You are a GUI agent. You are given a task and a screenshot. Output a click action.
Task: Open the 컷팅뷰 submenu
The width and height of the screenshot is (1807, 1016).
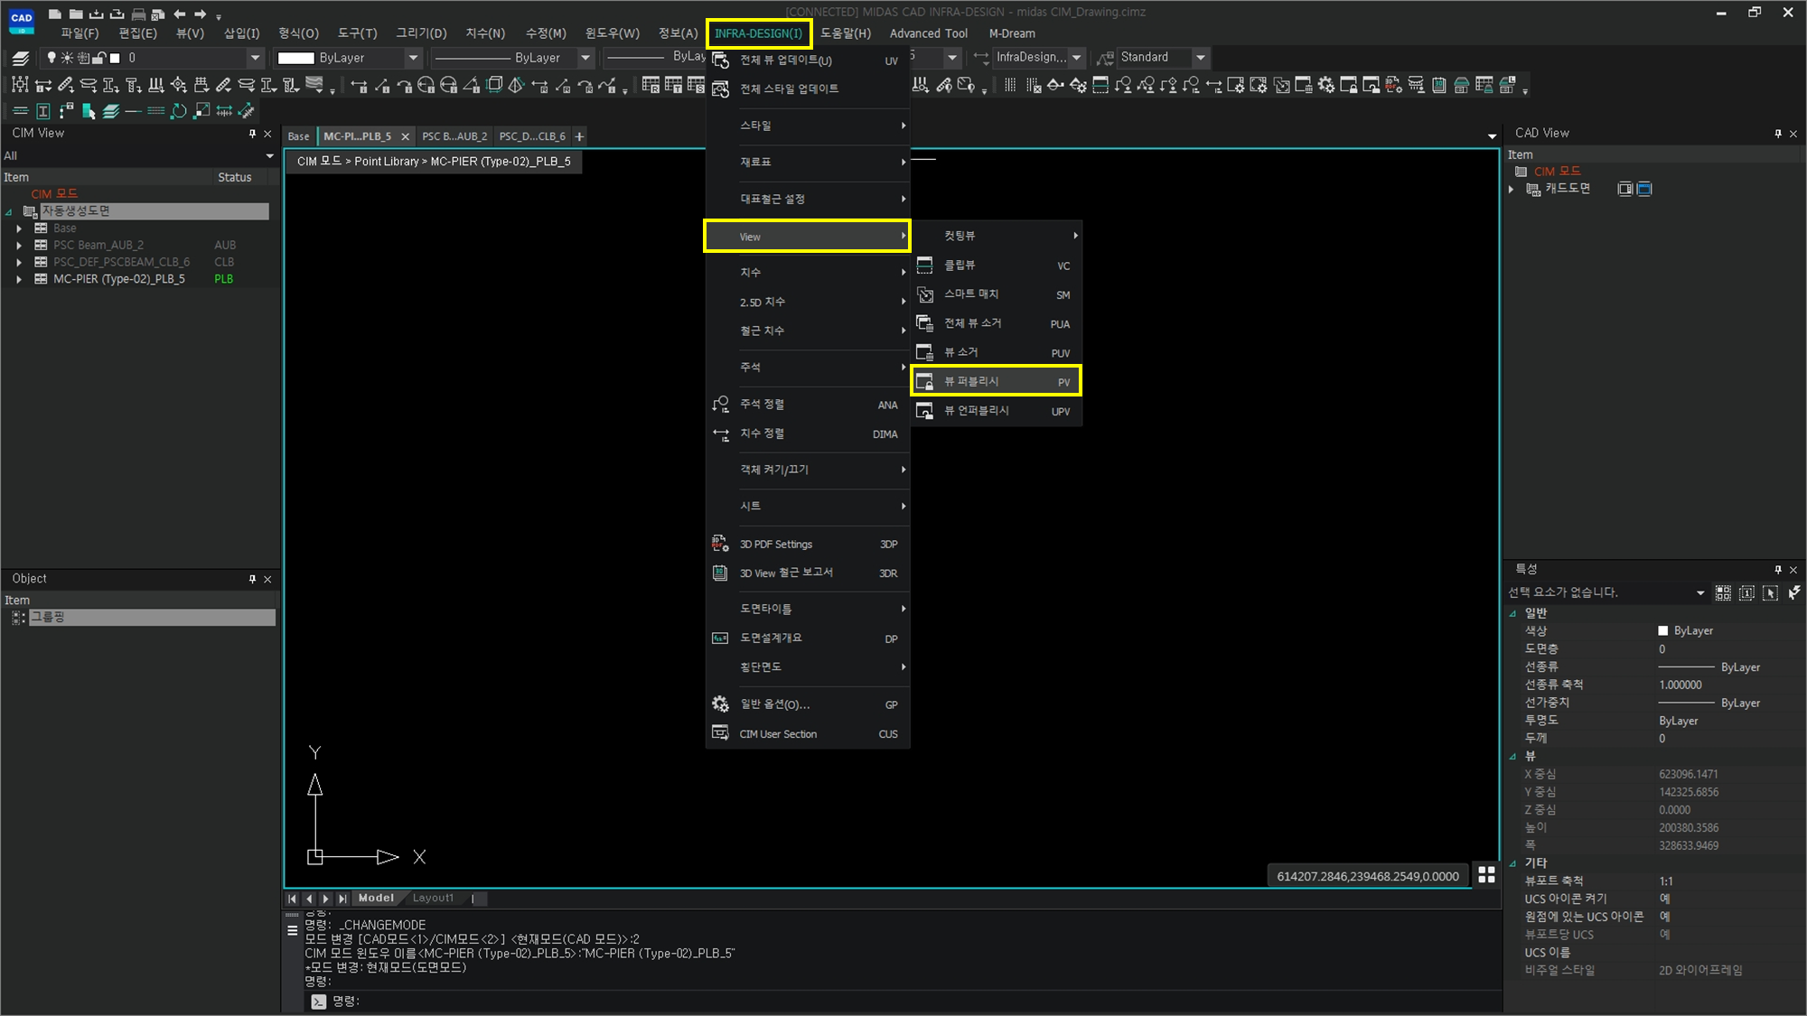(x=996, y=236)
